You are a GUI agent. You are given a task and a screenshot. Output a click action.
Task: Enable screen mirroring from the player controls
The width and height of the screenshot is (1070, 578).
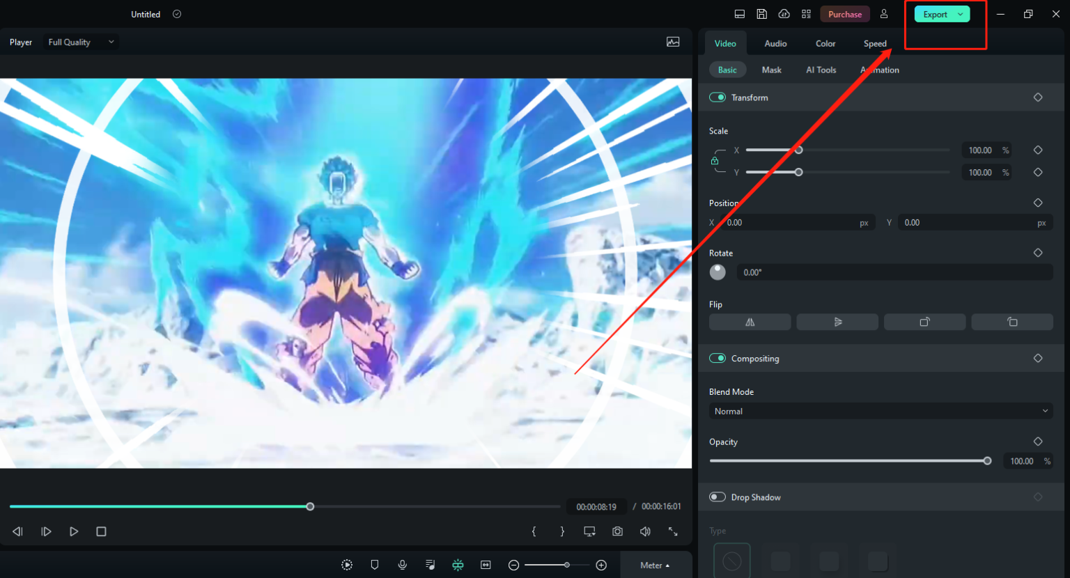click(589, 531)
